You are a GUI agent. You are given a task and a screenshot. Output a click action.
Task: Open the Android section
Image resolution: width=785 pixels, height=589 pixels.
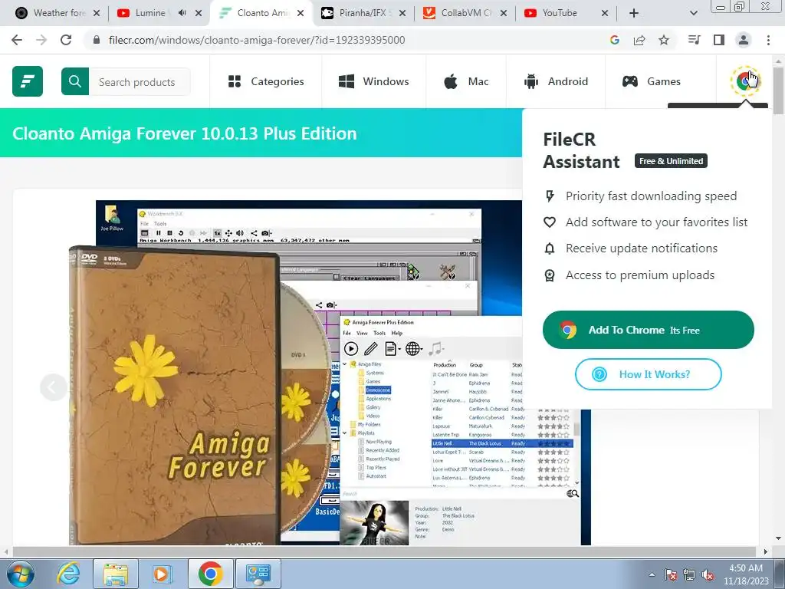click(556, 81)
